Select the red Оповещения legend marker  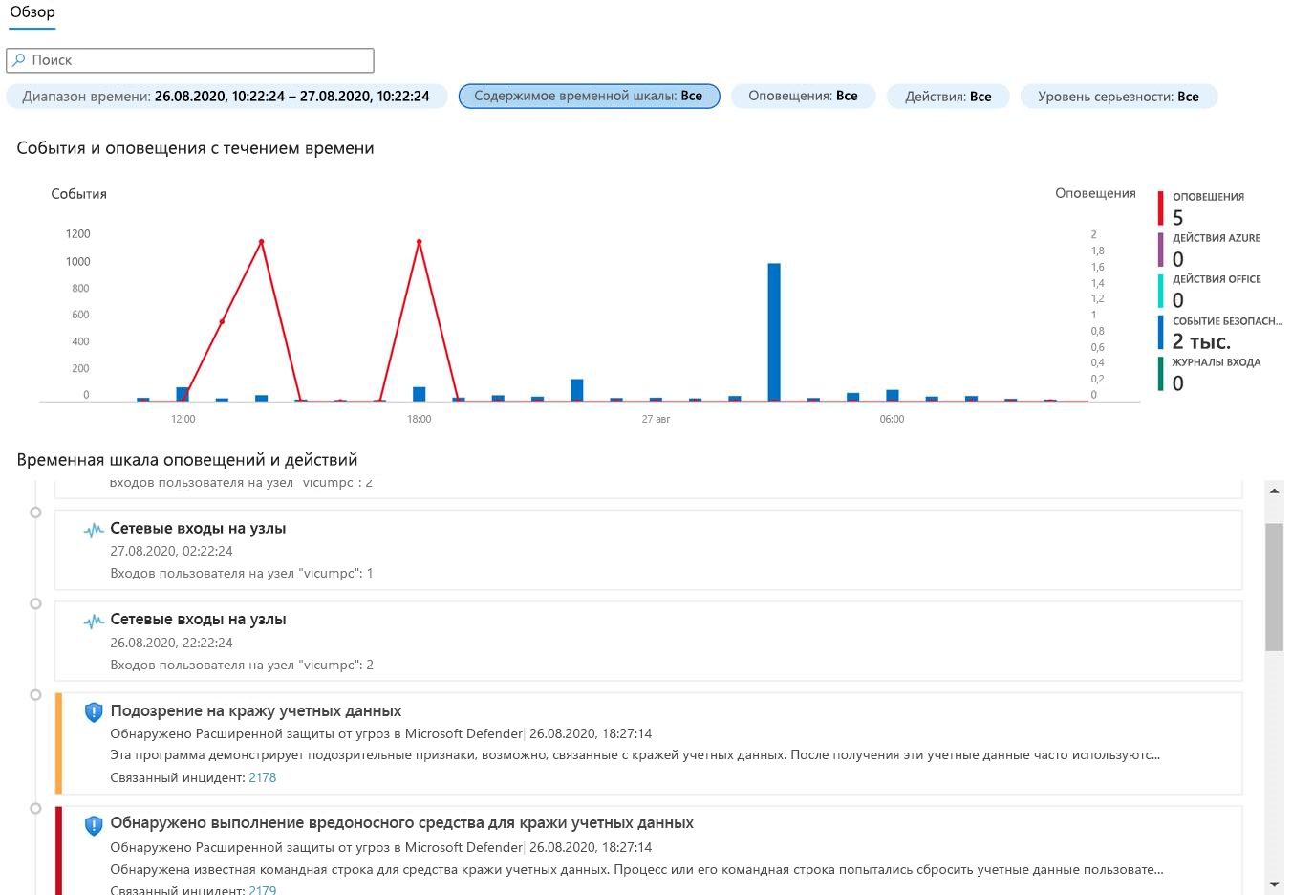coord(1161,208)
